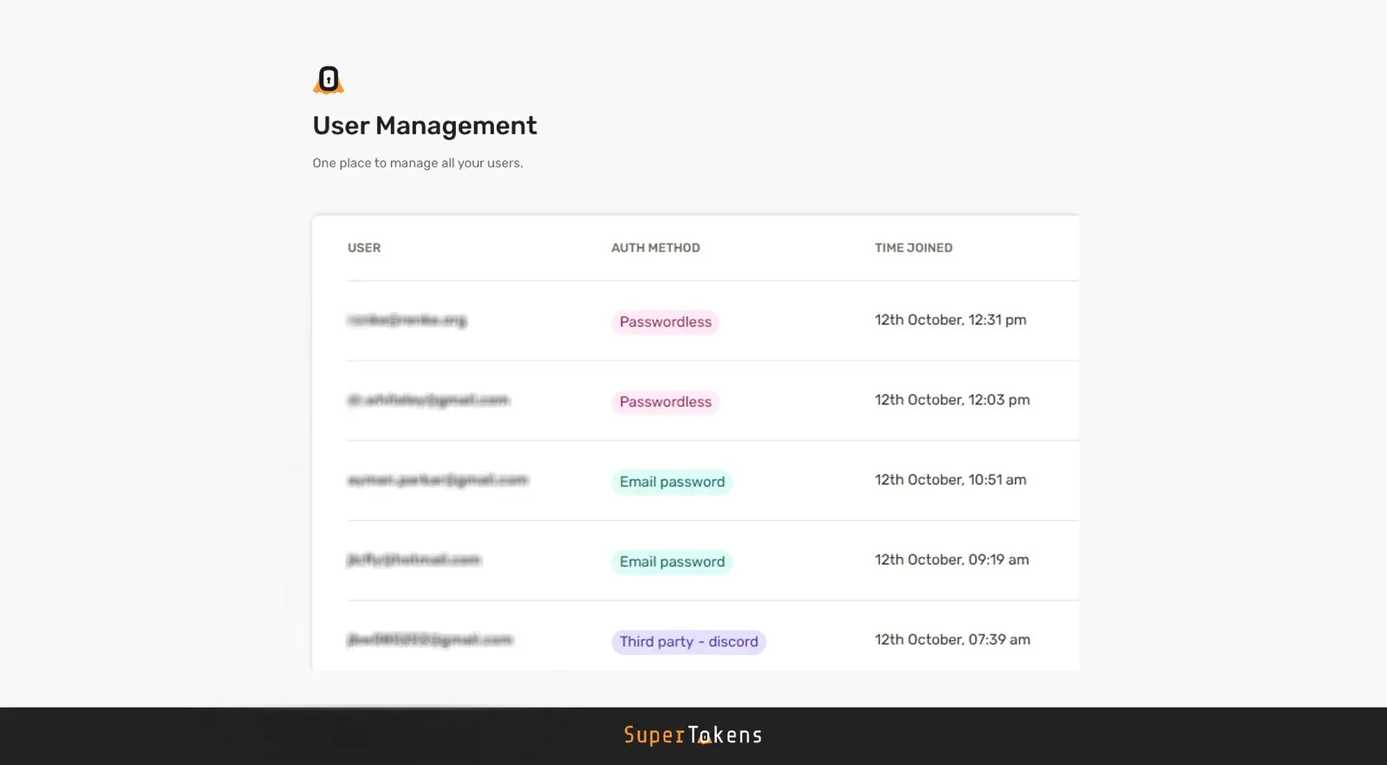Click the USER column header
Image resolution: width=1387 pixels, height=765 pixels.
coord(364,248)
